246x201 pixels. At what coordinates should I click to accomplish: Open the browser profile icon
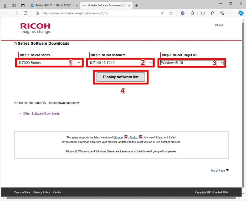tap(5, 6)
